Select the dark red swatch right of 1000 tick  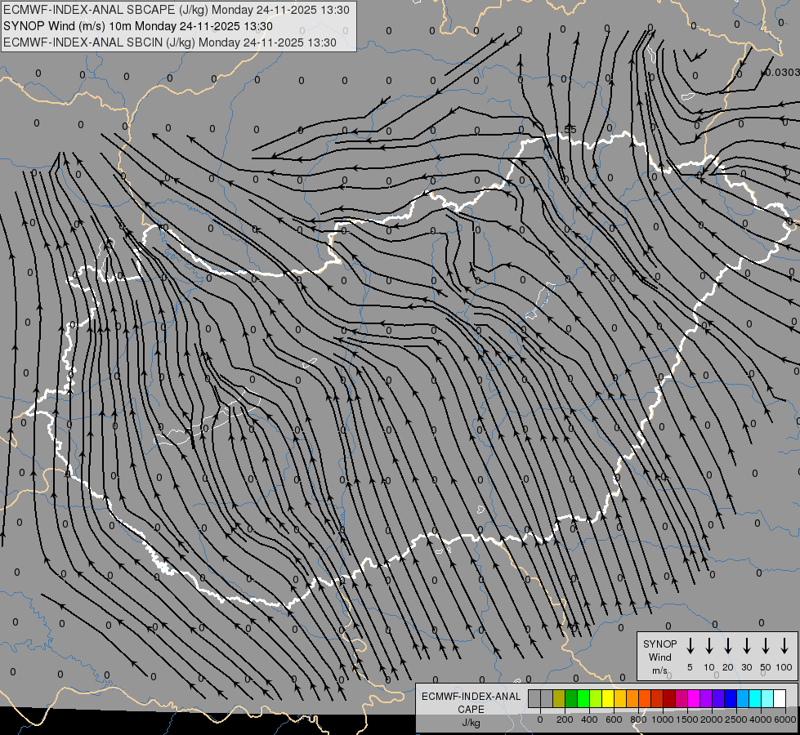669,698
